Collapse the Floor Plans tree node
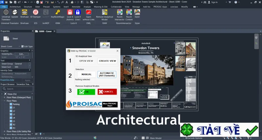Viewport: 262px width, 140px height. [x=5, y=101]
